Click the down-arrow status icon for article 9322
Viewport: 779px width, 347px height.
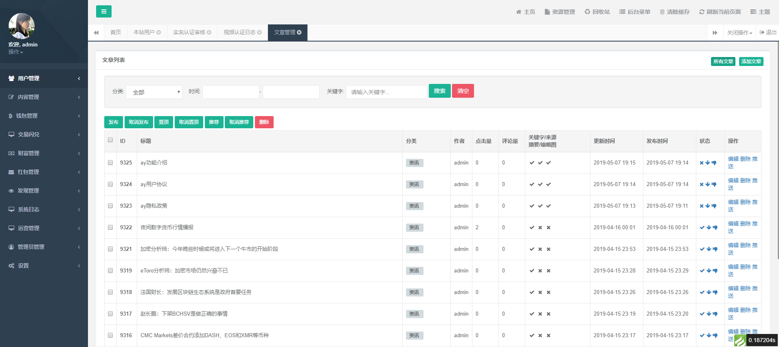point(709,228)
